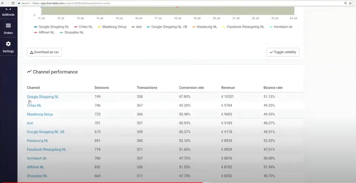Screen dimensions: 356x183
Task: Click the Channel column header
Action: (33, 88)
